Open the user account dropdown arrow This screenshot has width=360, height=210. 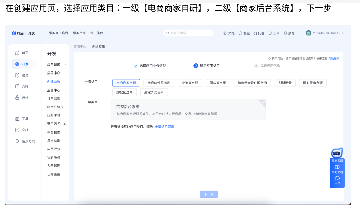(x=343, y=33)
